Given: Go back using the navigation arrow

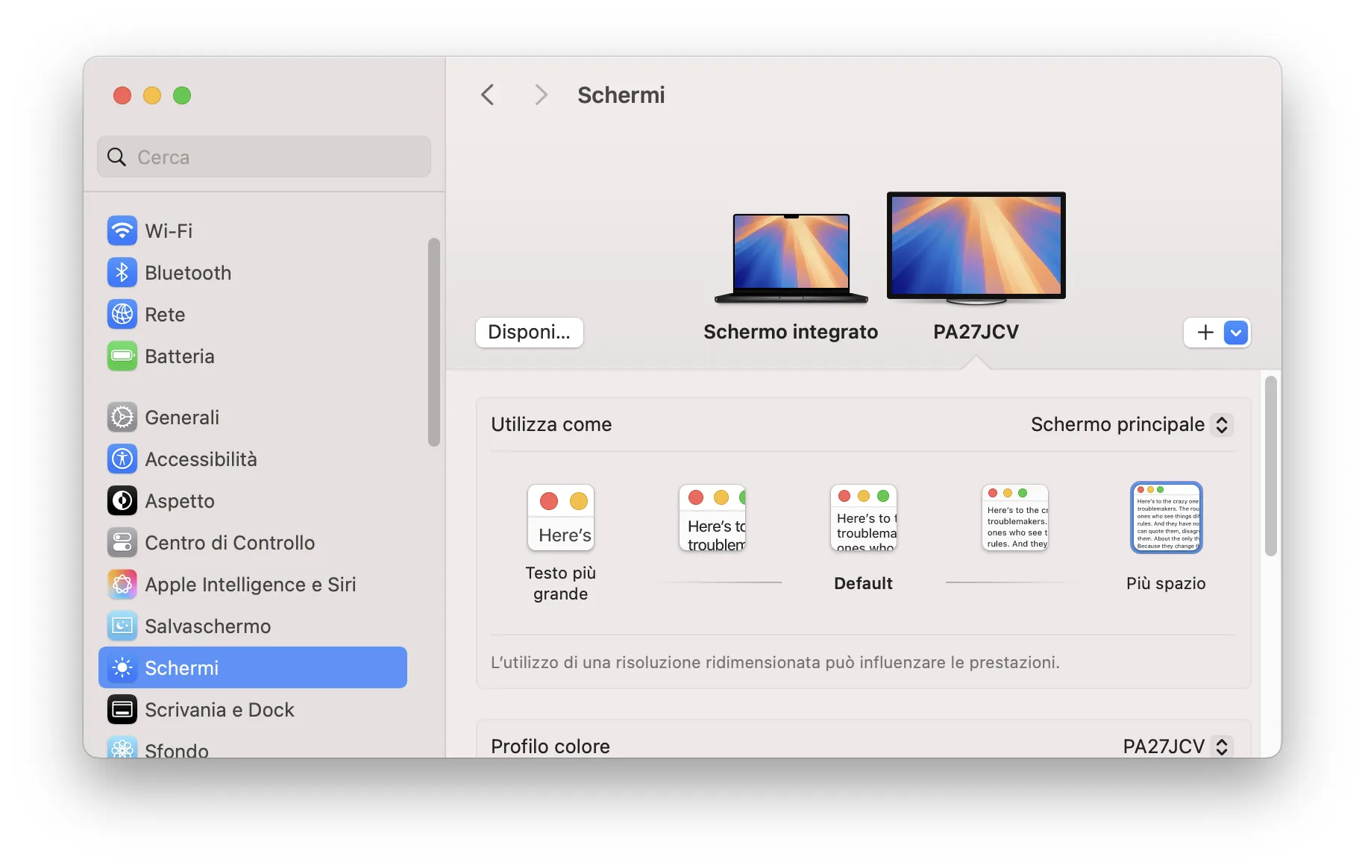Looking at the screenshot, I should click(488, 94).
